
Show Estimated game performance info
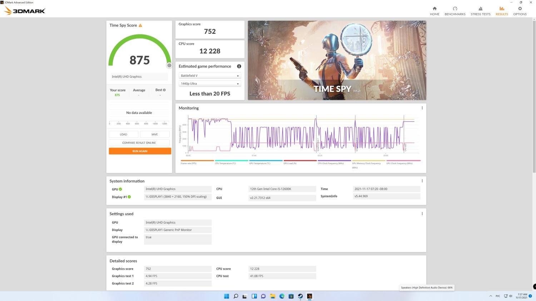(239, 66)
